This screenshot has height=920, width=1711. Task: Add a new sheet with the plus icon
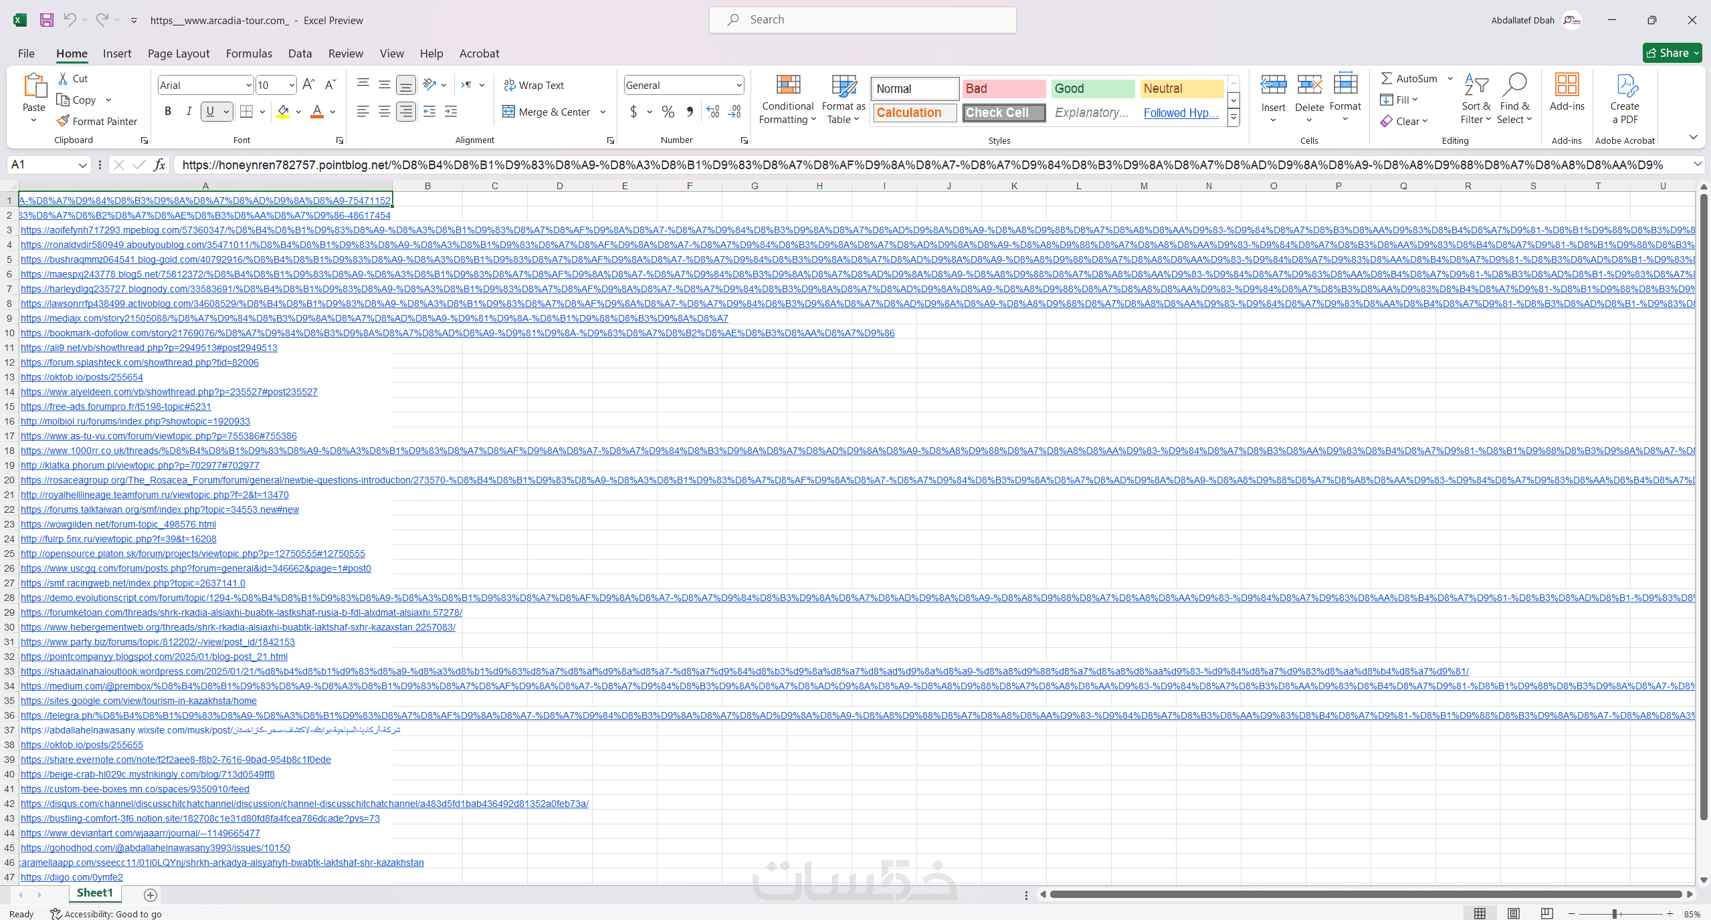pyautogui.click(x=150, y=895)
